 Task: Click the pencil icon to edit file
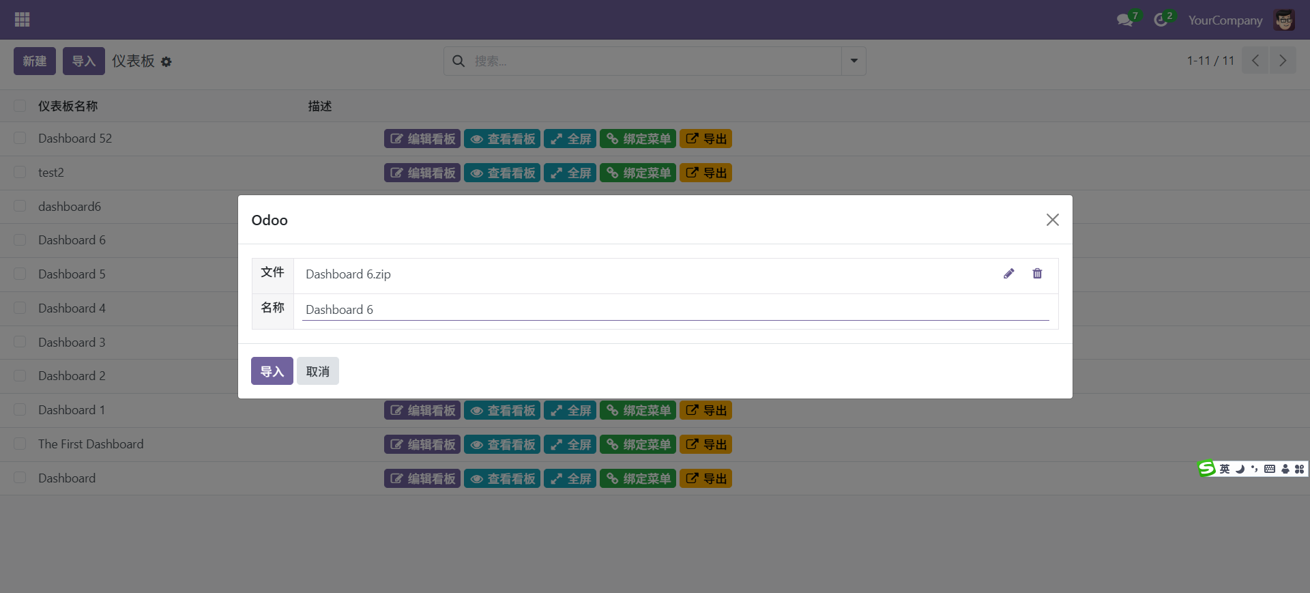pos(1008,274)
